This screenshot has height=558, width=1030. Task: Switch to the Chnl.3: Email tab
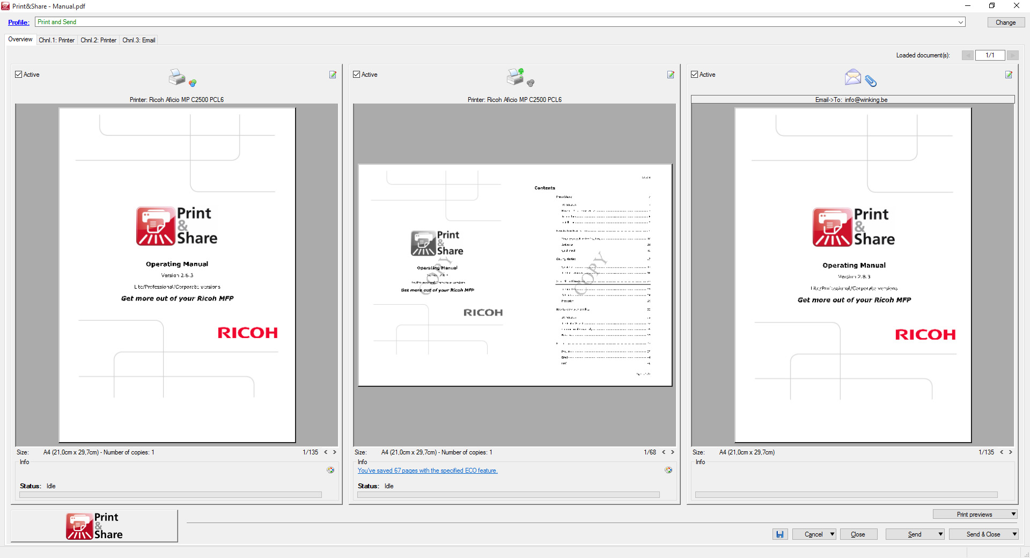[139, 40]
